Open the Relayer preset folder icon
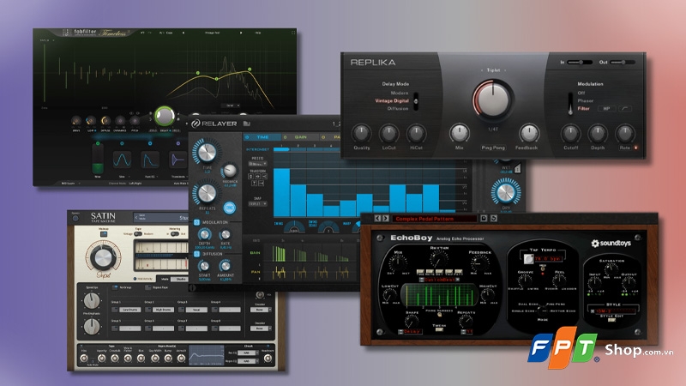686x386 pixels. (x=246, y=124)
